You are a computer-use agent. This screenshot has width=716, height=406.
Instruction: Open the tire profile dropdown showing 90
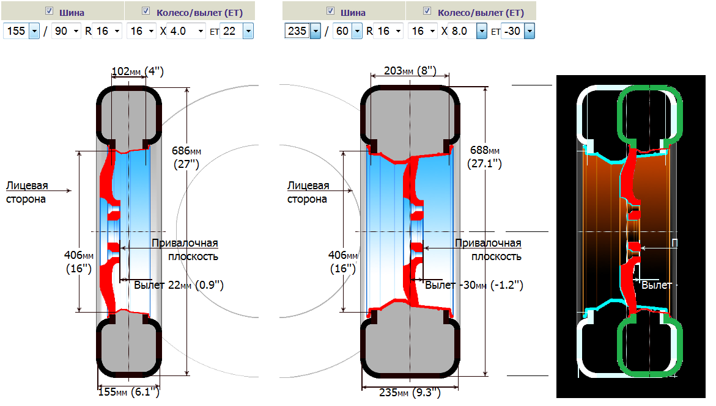tap(66, 31)
